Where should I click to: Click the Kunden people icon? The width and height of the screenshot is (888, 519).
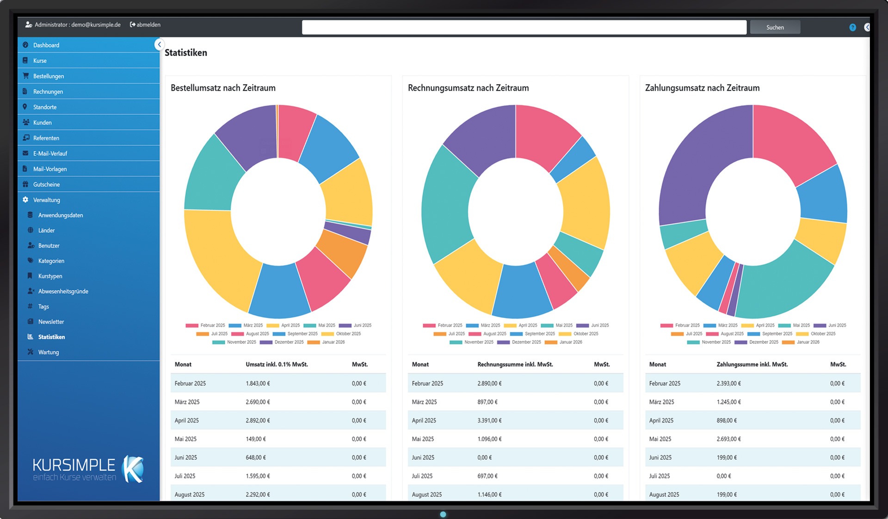click(x=25, y=122)
